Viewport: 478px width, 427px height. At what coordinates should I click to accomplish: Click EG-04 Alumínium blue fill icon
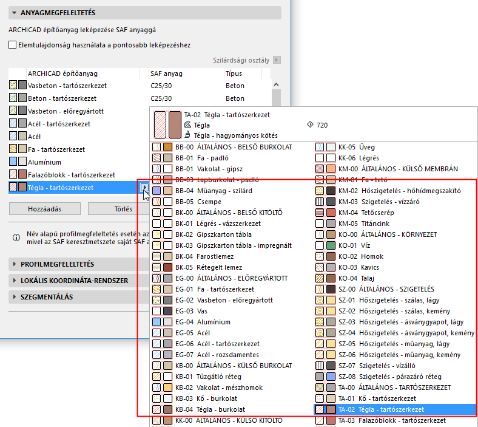[157, 322]
